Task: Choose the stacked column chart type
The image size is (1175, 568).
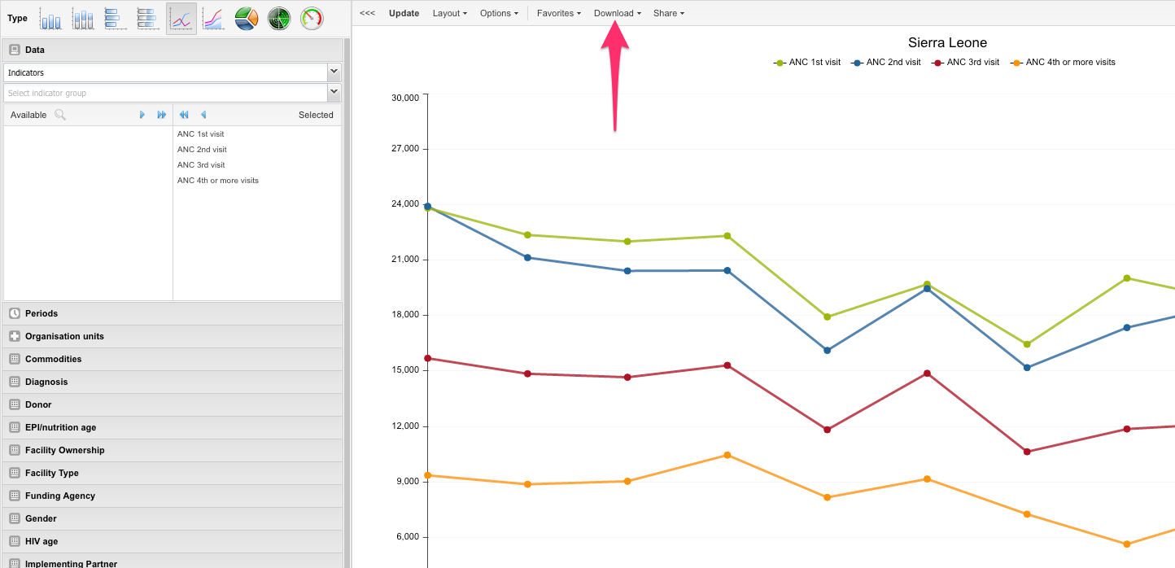Action: point(83,19)
